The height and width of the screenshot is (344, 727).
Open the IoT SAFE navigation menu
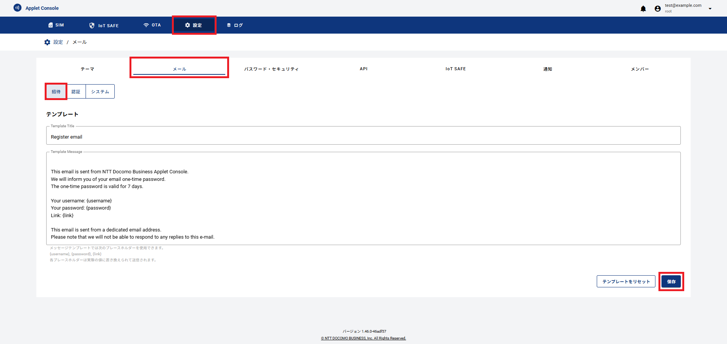[x=104, y=25]
